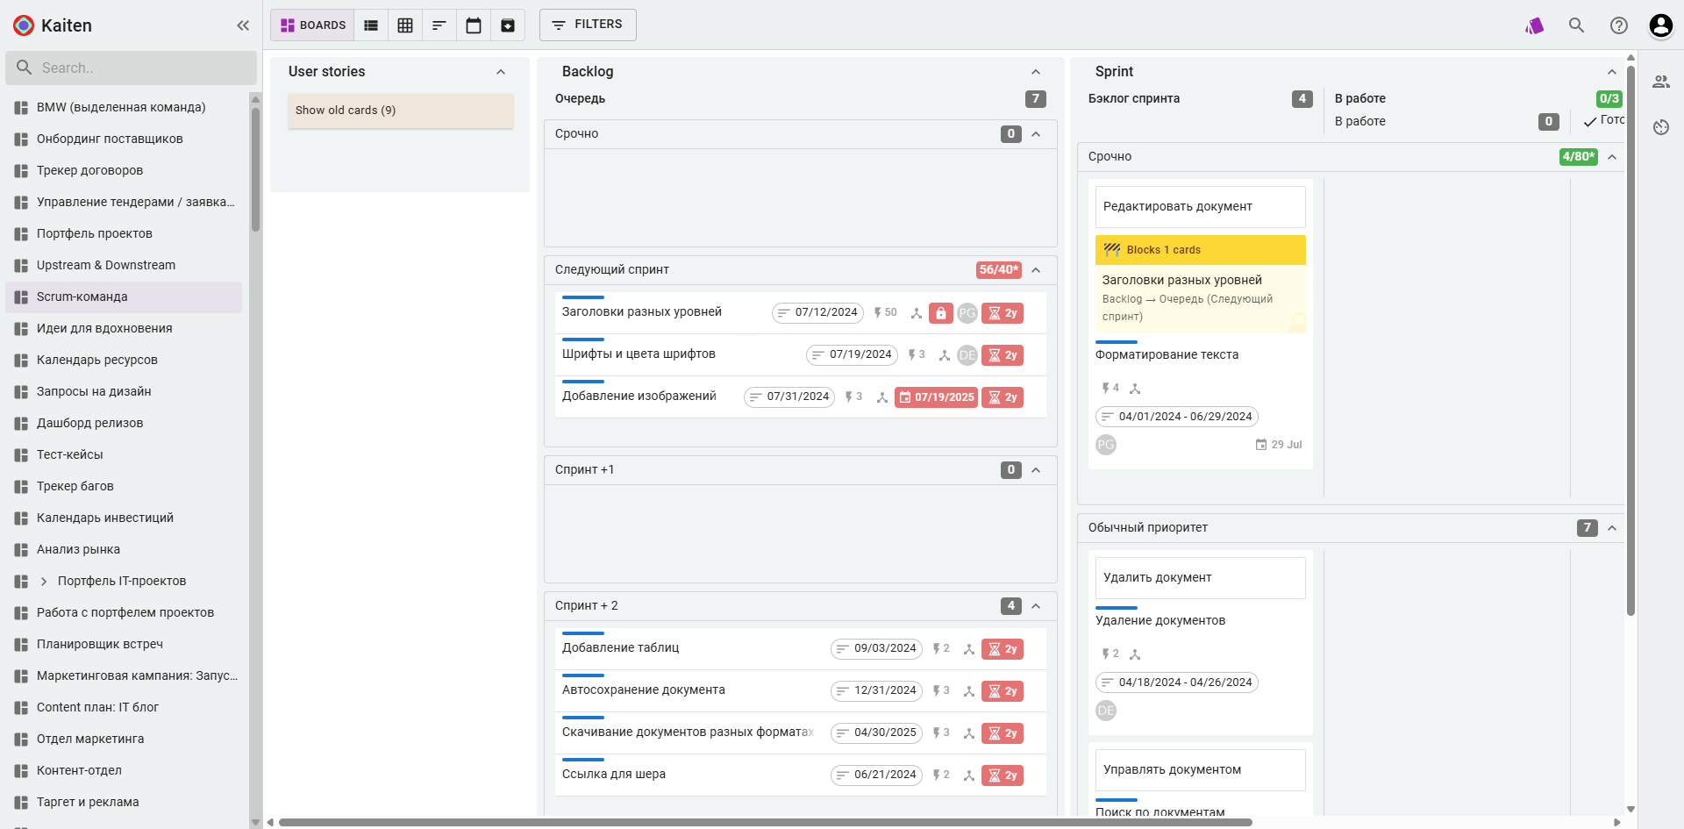The image size is (1684, 829).
Task: Collapse the left sidebar with double chevron
Action: click(243, 25)
